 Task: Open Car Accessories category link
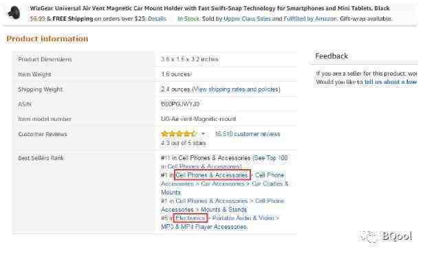223,184
